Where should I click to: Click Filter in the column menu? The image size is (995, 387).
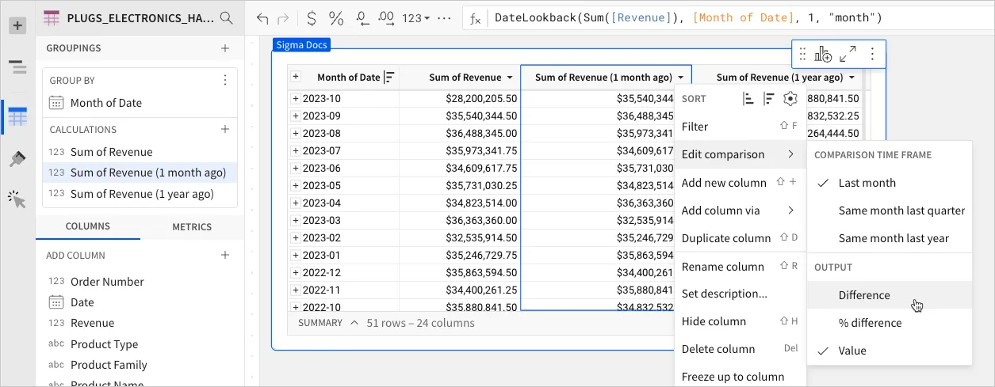coord(740,127)
